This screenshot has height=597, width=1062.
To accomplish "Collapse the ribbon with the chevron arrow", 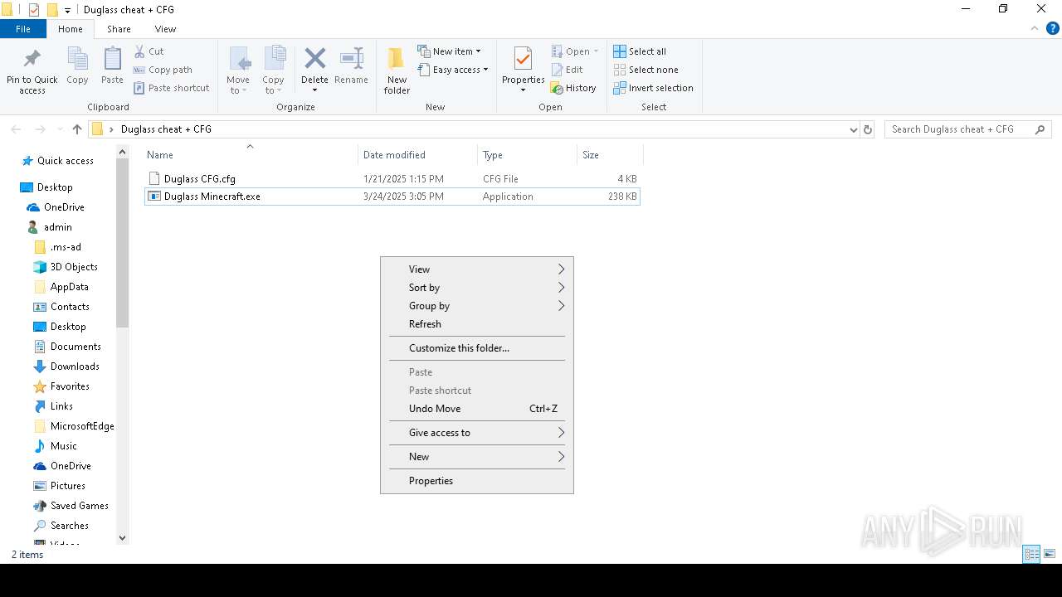I will click(x=1034, y=29).
